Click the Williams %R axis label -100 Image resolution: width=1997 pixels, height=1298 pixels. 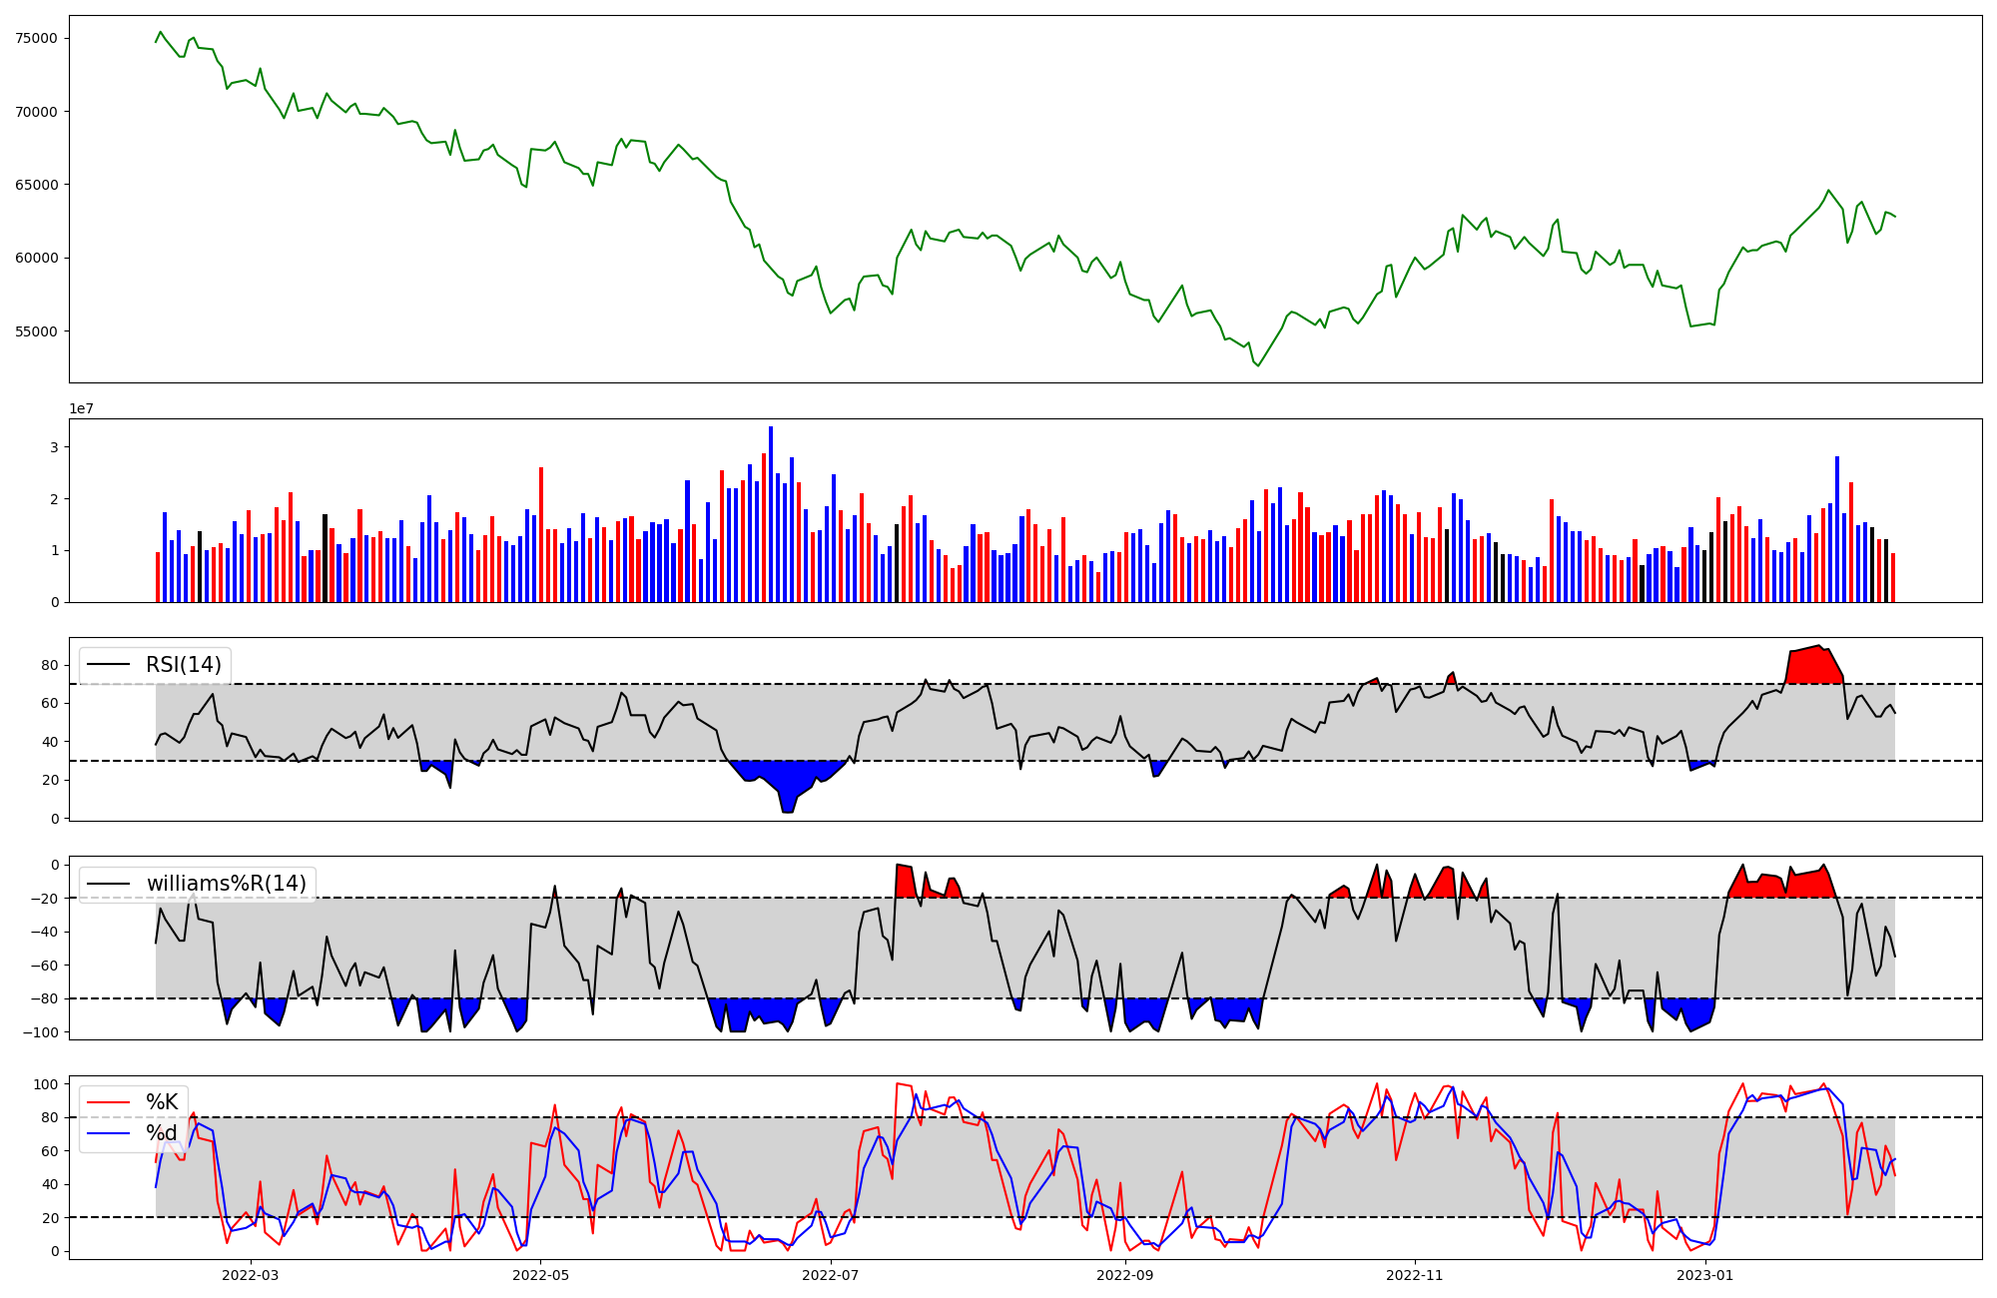(x=40, y=1032)
